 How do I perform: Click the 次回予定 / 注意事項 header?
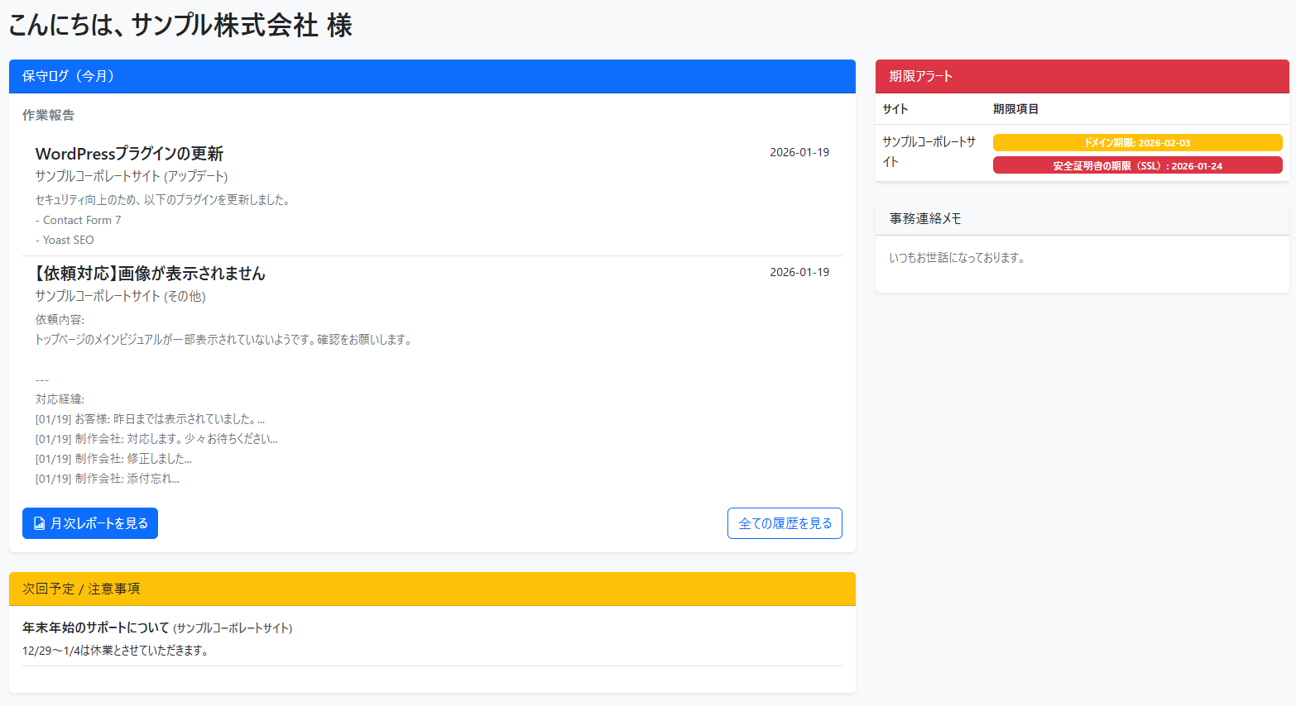pos(79,589)
